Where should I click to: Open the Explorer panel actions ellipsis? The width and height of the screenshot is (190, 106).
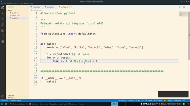click(26, 7)
